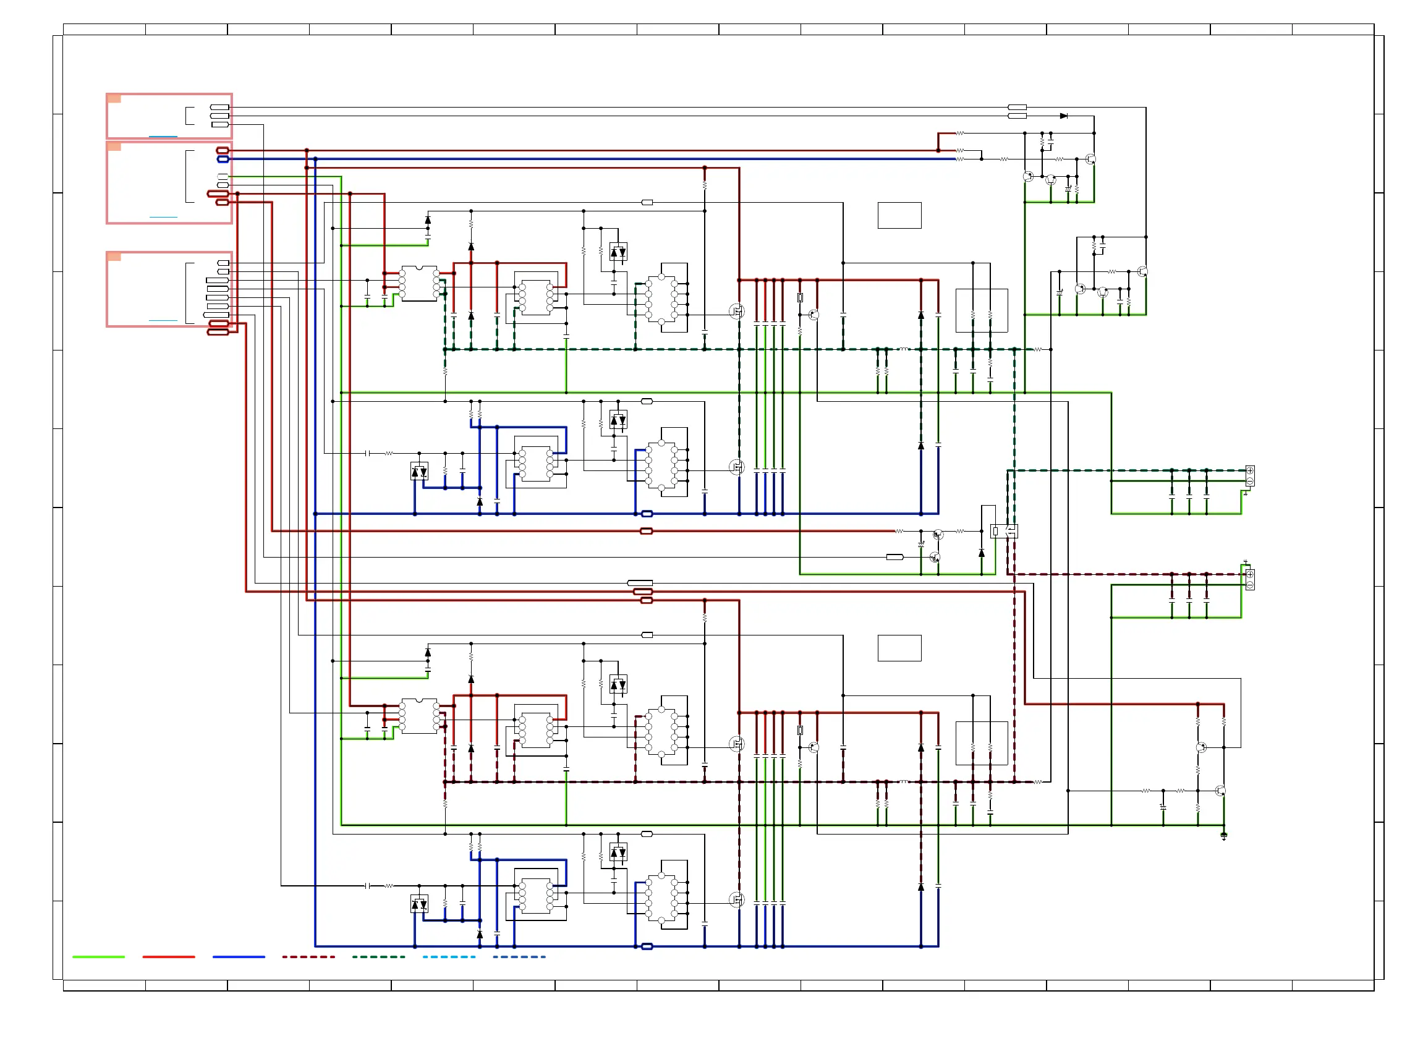1402x1041 pixels.
Task: Click the solid green legend line
Action: (99, 957)
